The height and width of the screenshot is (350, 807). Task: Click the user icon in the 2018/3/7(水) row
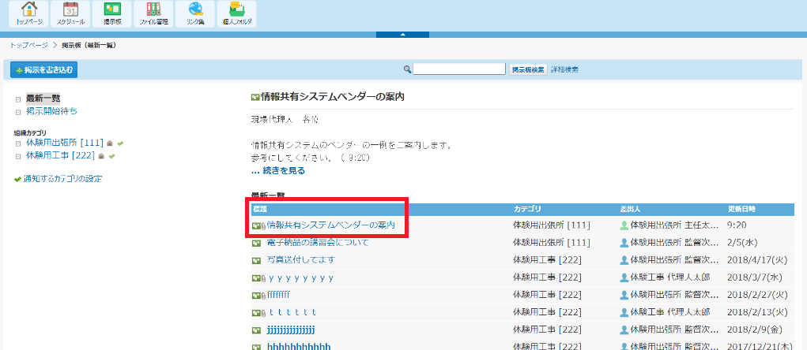click(x=624, y=277)
